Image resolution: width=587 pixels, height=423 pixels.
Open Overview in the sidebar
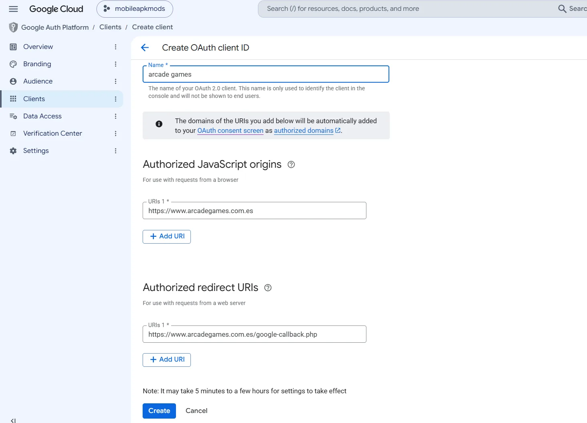pos(61,47)
